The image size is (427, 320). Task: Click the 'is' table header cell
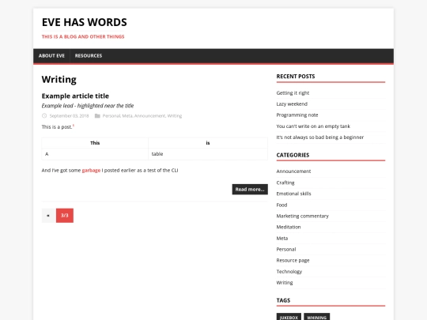coord(208,143)
